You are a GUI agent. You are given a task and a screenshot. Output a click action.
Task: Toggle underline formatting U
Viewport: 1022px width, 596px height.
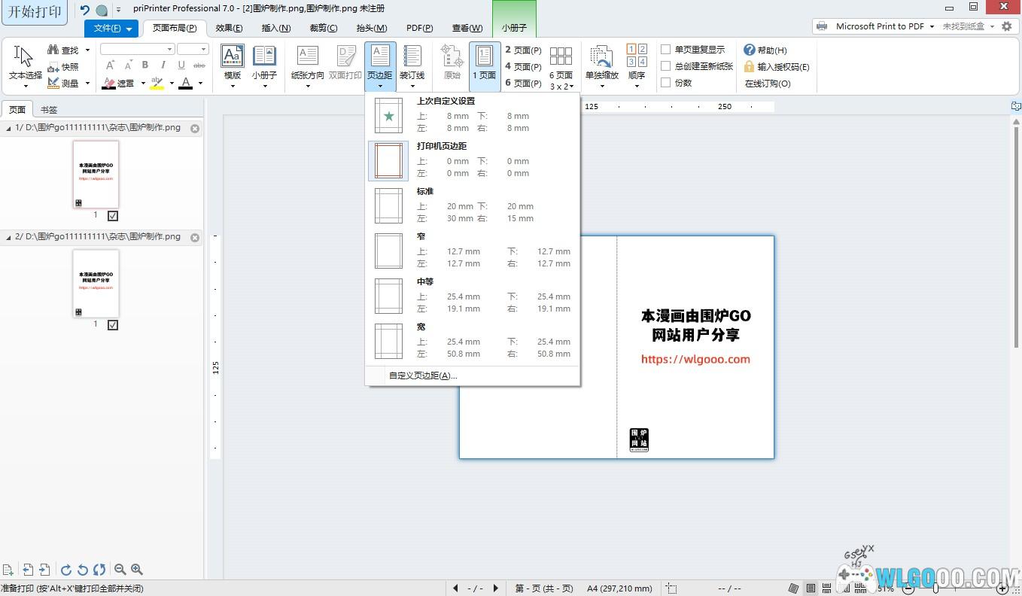point(181,65)
